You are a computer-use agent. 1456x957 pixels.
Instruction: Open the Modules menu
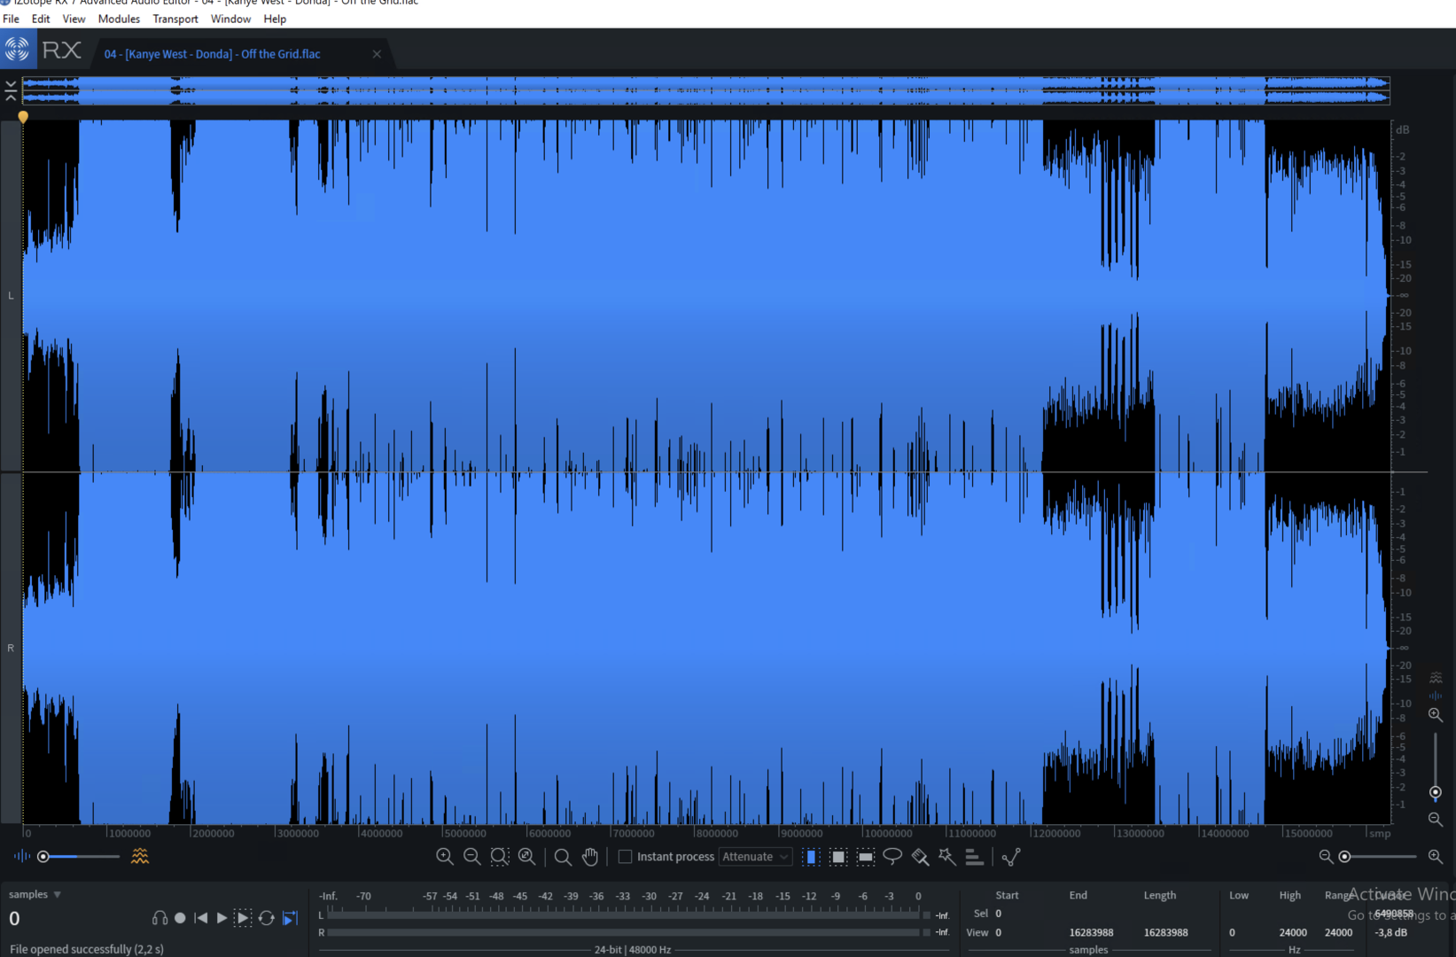pyautogui.click(x=119, y=19)
